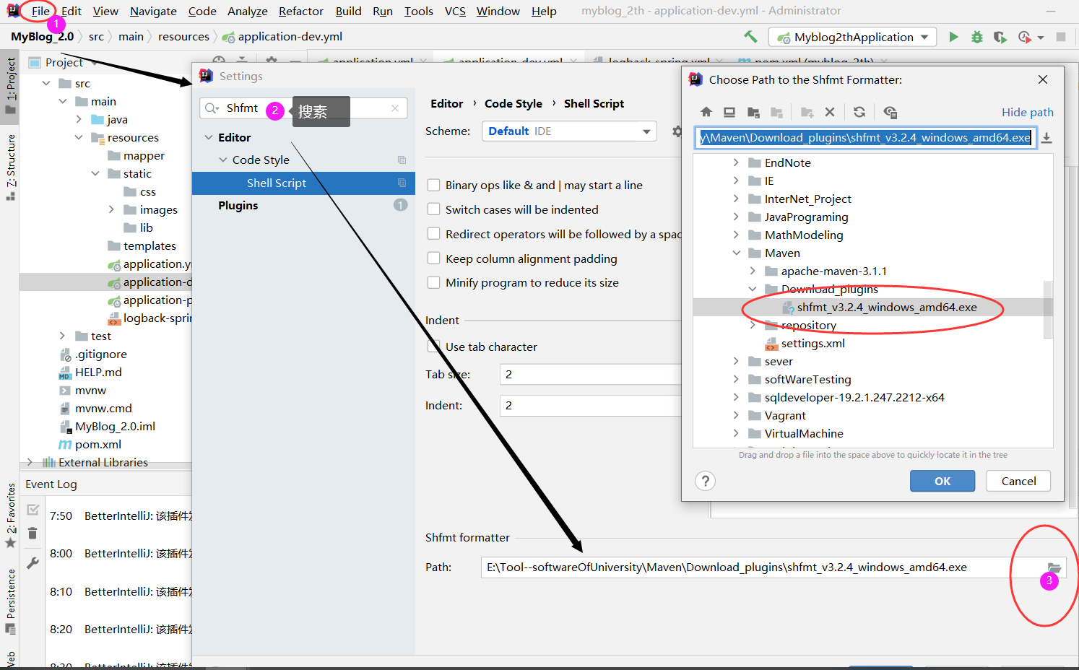Click the Home directory icon in path chooser

point(706,113)
